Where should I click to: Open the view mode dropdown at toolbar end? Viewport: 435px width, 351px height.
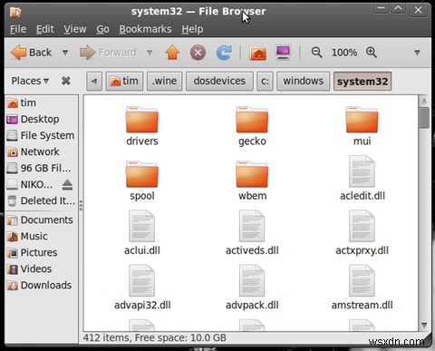tap(417, 53)
